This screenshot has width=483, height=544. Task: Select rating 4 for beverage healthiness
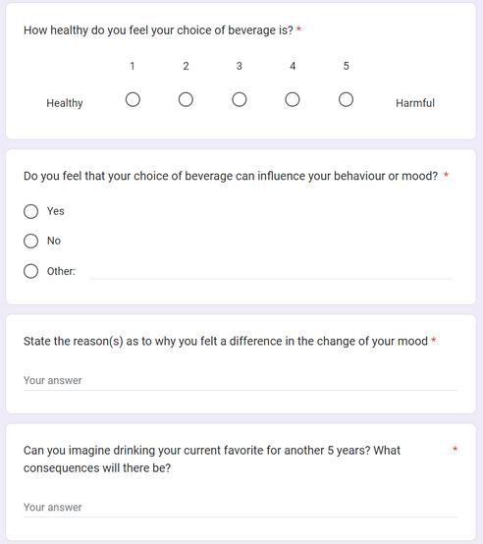click(x=293, y=99)
